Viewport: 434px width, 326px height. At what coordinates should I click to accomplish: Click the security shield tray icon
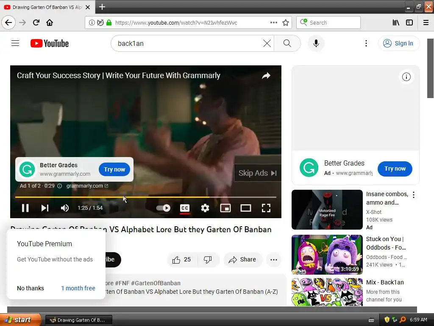point(387,320)
